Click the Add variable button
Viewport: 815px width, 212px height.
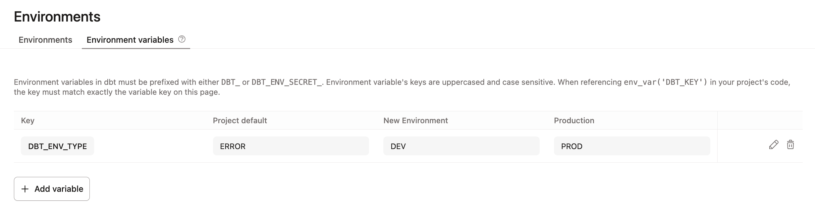point(52,189)
